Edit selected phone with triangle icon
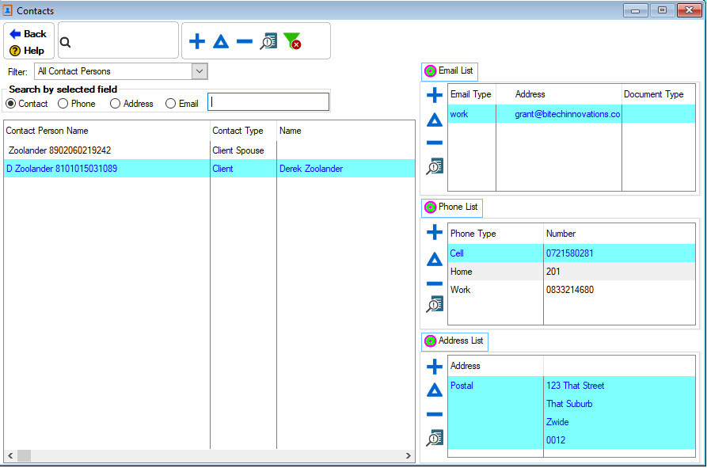The image size is (707, 468). (x=435, y=259)
